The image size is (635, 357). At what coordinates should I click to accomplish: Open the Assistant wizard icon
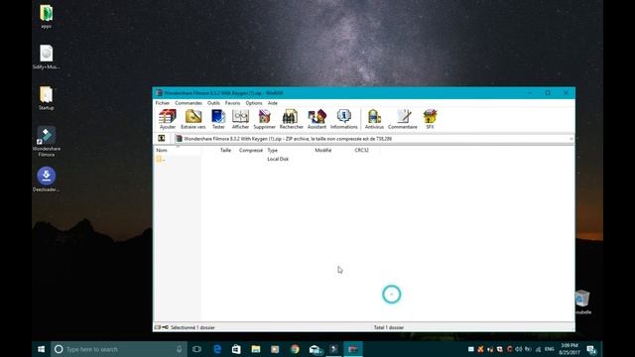[x=317, y=119]
